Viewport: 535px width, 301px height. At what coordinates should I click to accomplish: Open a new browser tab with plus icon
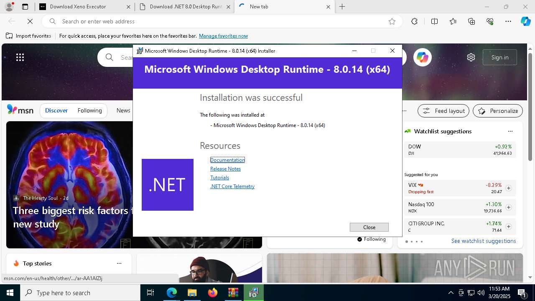342,7
